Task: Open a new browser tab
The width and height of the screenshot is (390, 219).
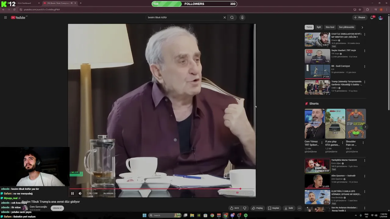Action: (80, 3)
